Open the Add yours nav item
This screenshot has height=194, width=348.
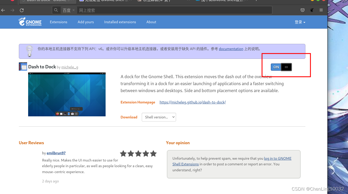(86, 22)
